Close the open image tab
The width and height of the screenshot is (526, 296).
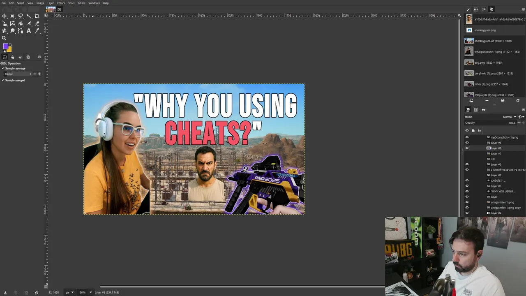[x=59, y=9]
